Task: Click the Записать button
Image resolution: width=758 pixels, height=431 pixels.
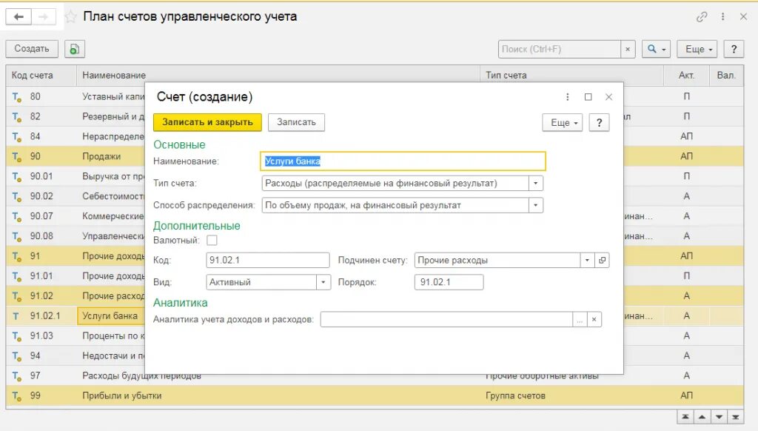Action: tap(296, 122)
